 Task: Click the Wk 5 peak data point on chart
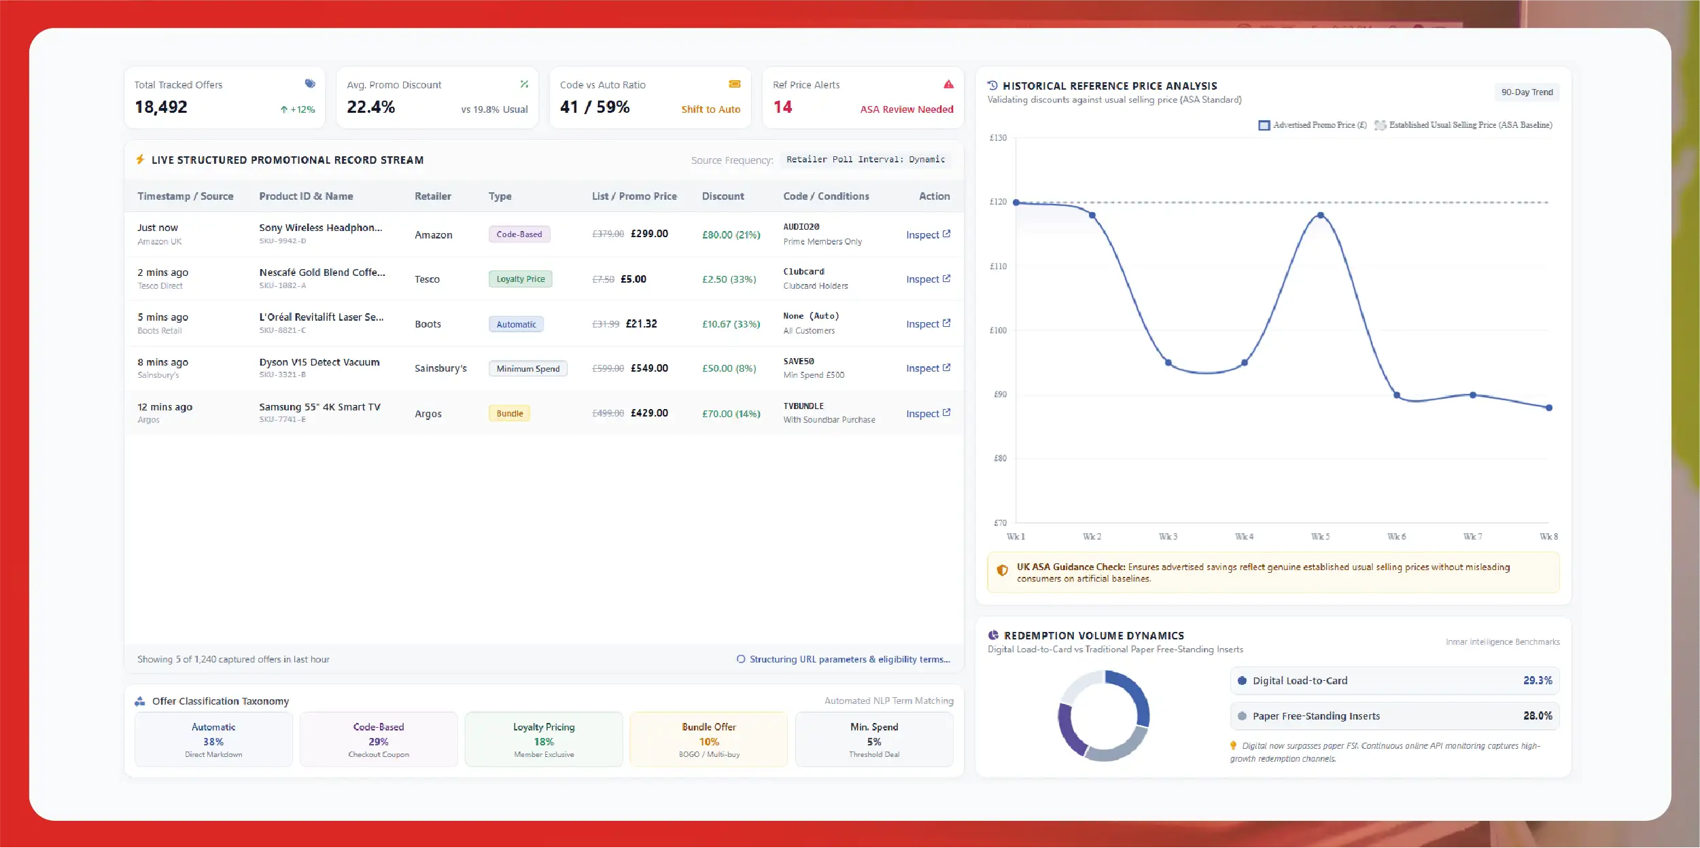1321,215
